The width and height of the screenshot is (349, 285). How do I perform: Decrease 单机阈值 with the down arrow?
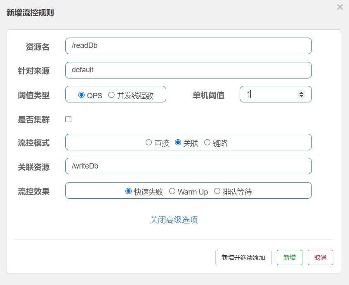tap(301, 96)
